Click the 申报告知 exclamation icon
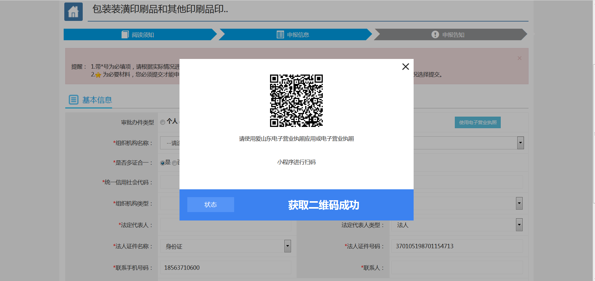Image resolution: width=595 pixels, height=281 pixels. 435,35
